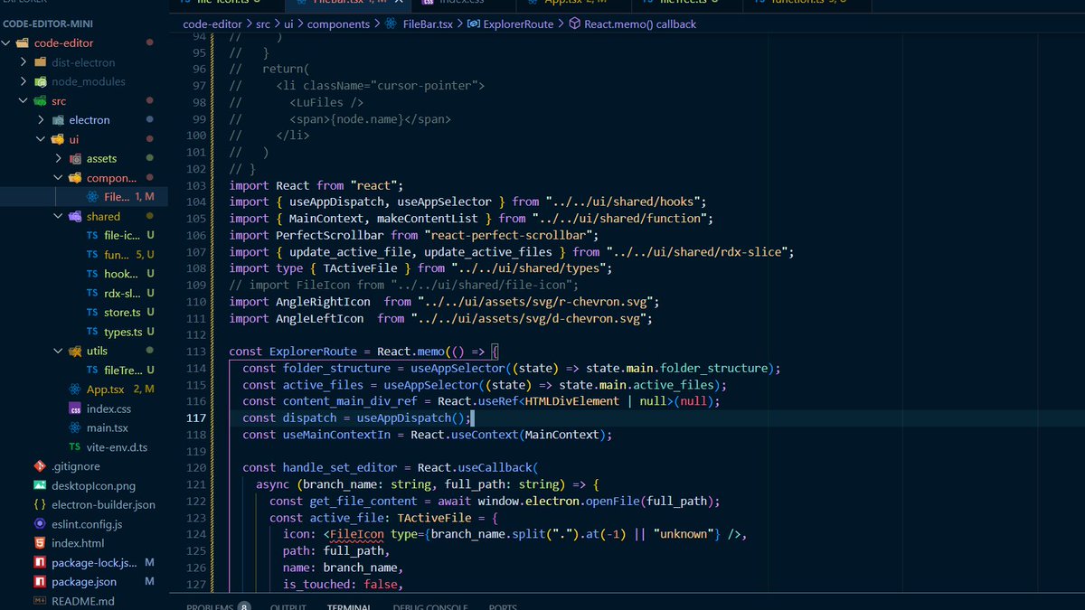Click the cube icon before React.memo() callback
1085x610 pixels.
point(574,24)
